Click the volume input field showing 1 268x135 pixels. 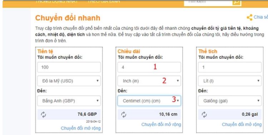pyautogui.click(x=230, y=67)
